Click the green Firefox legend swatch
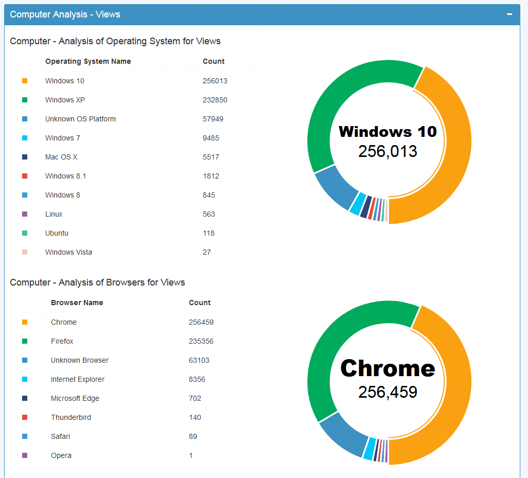Screen dimensions: 528x478 pyautogui.click(x=25, y=341)
